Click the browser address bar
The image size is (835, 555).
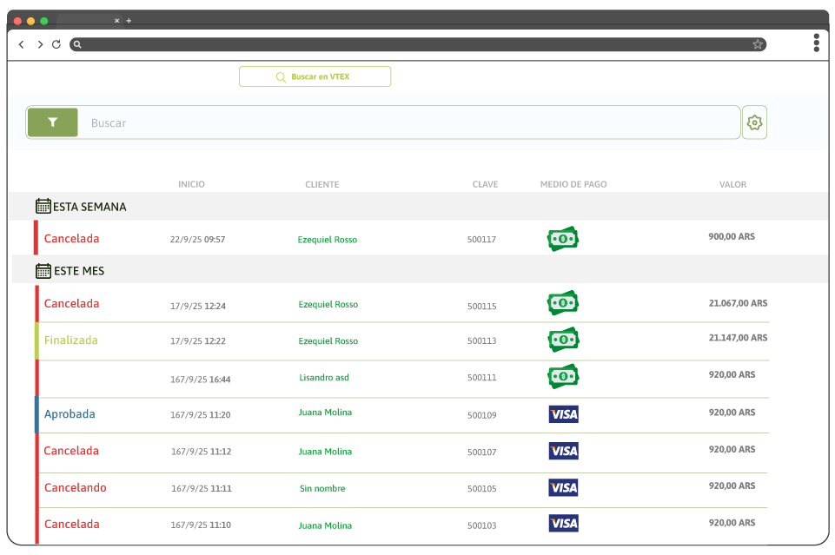point(417,44)
